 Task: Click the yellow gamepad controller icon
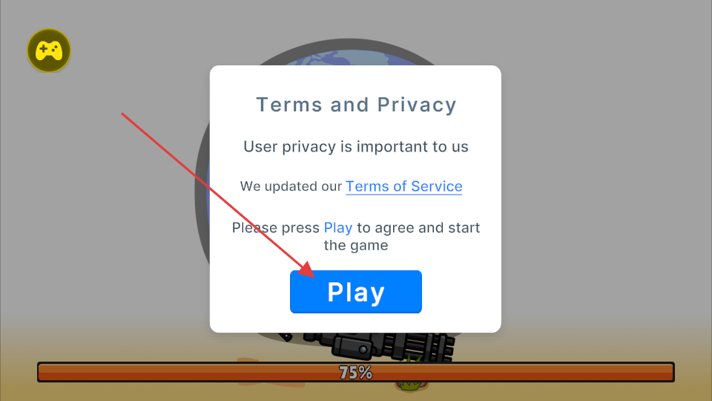49,50
